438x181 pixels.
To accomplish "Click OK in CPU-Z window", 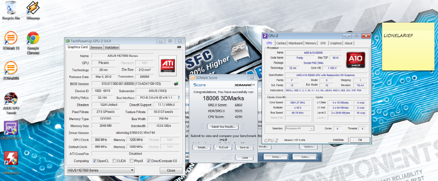I will click(x=360, y=140).
